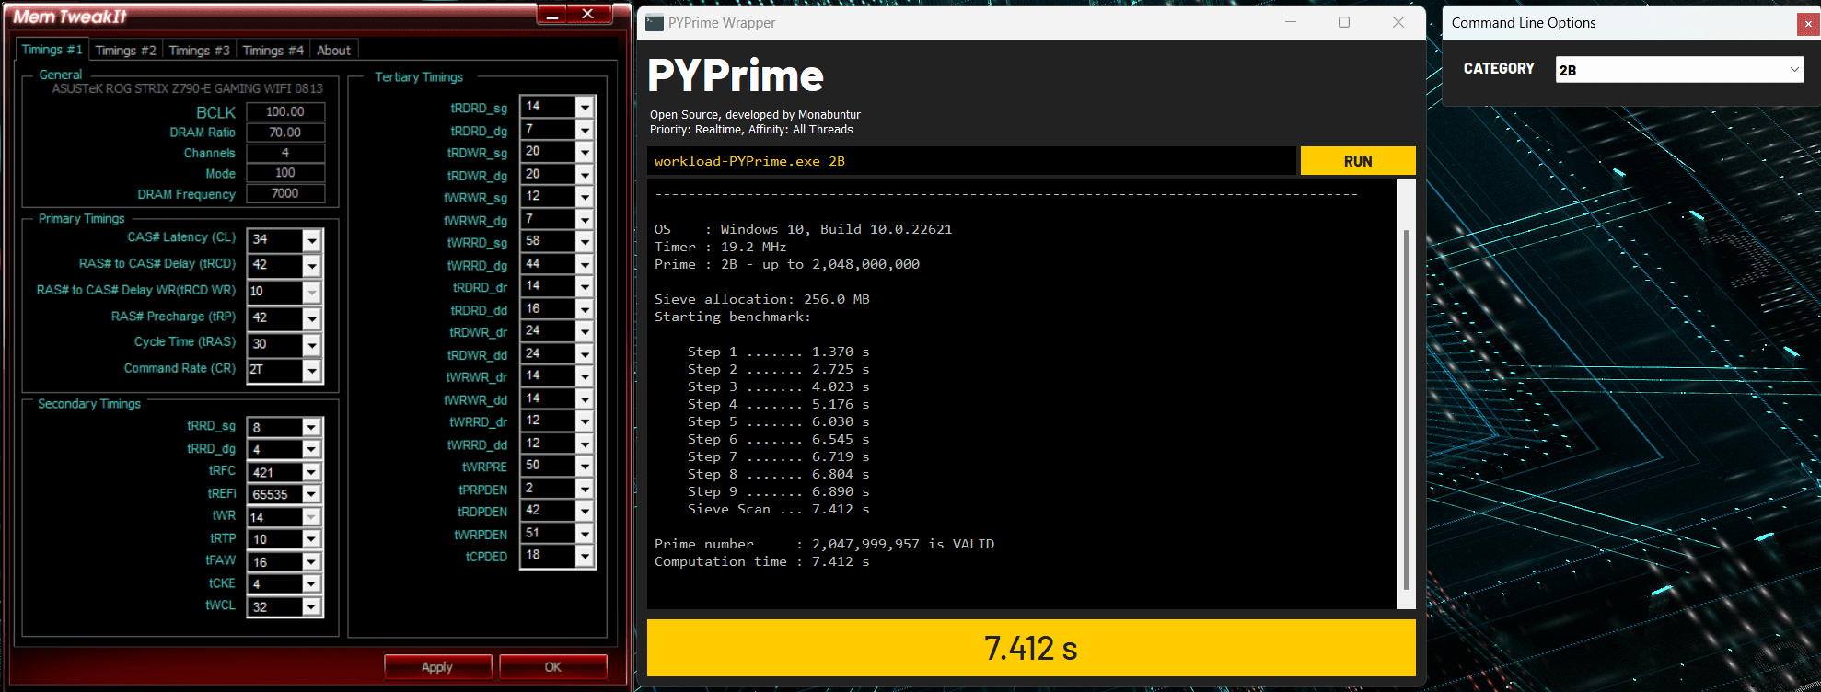Expand the tREFi dropdown
Screen dimensions: 1821x692
311,495
